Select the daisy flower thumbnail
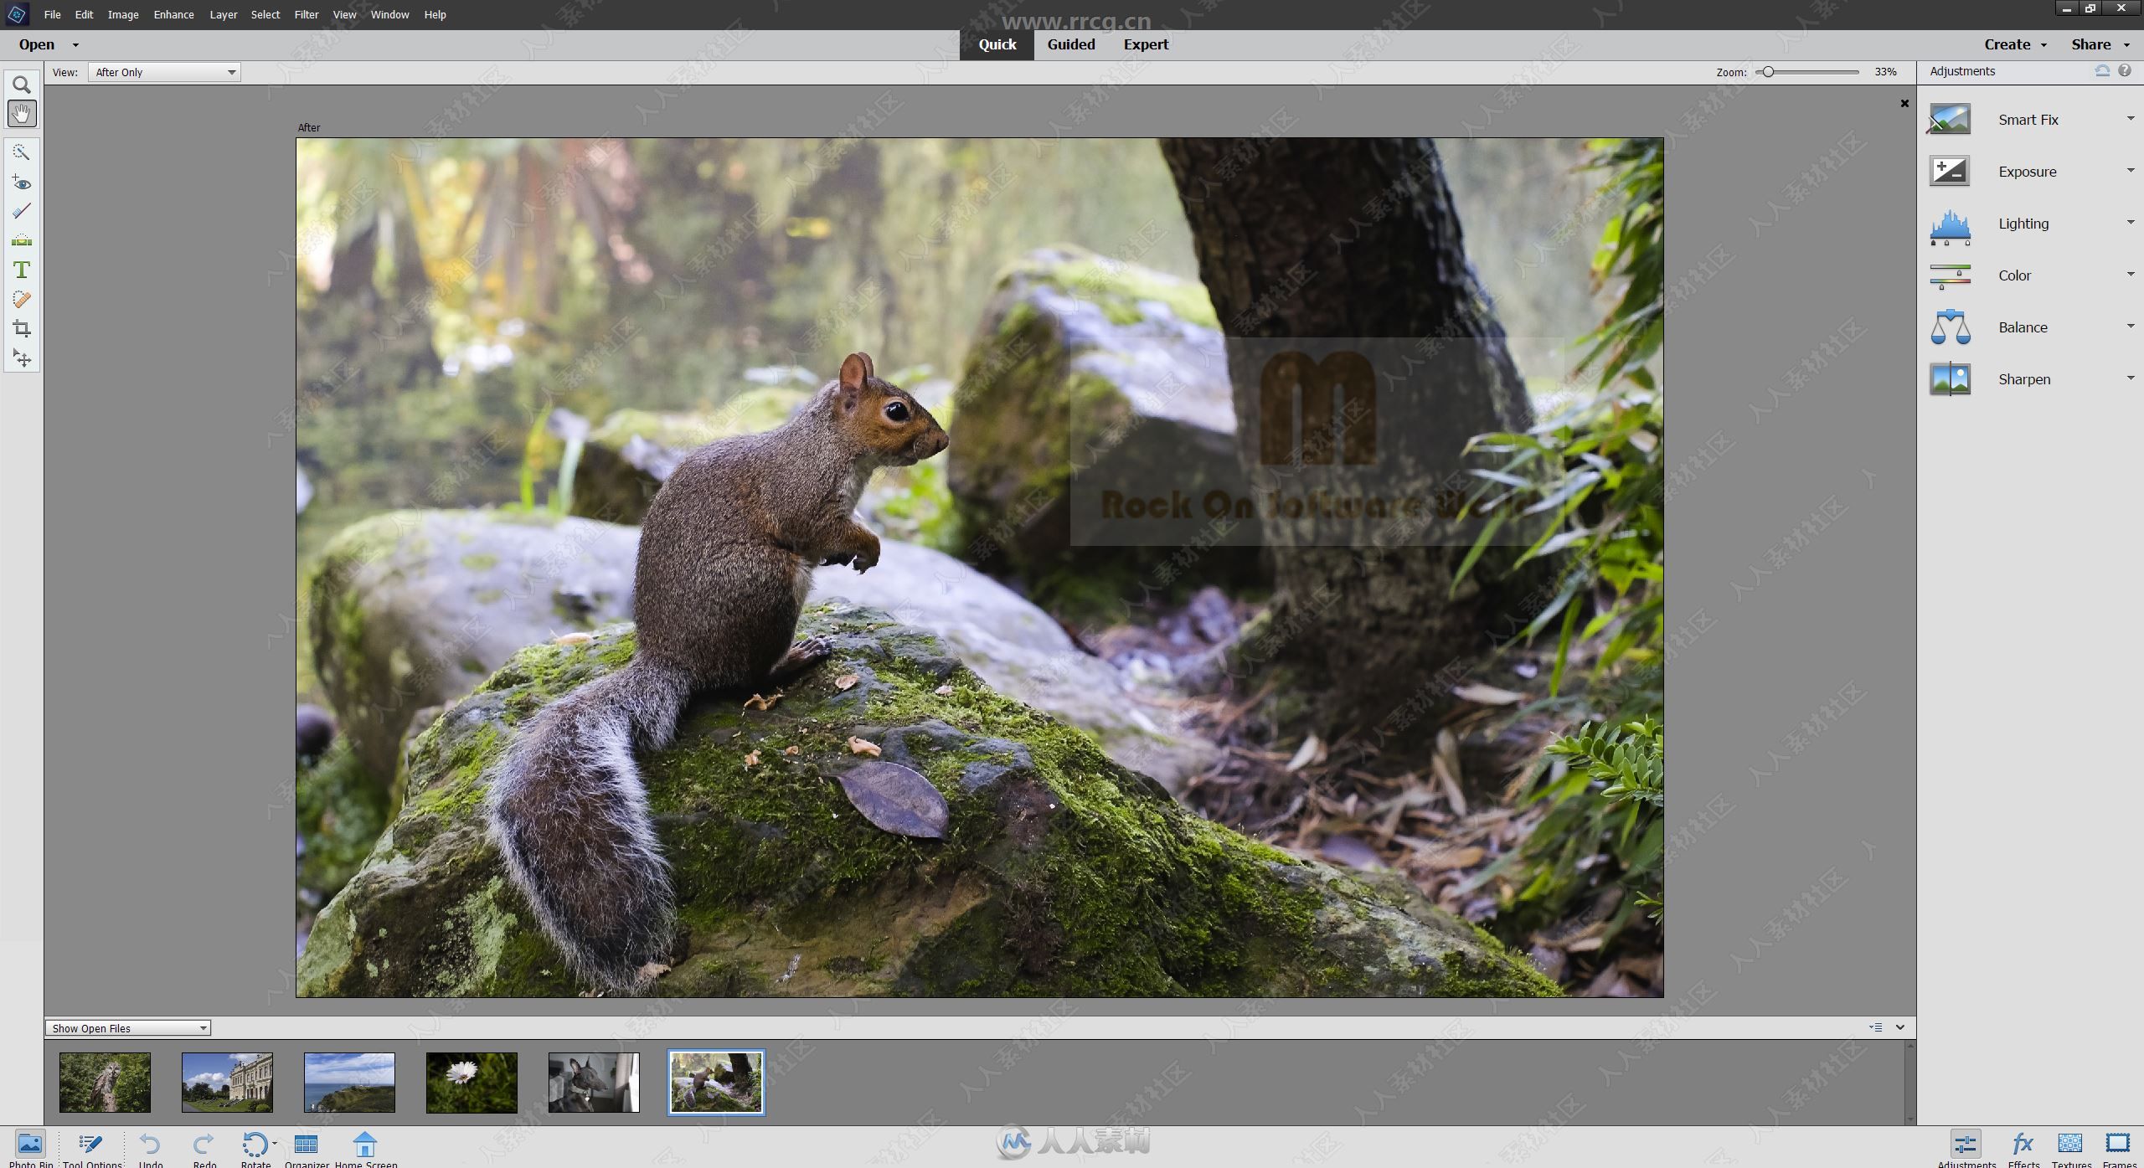 point(470,1080)
